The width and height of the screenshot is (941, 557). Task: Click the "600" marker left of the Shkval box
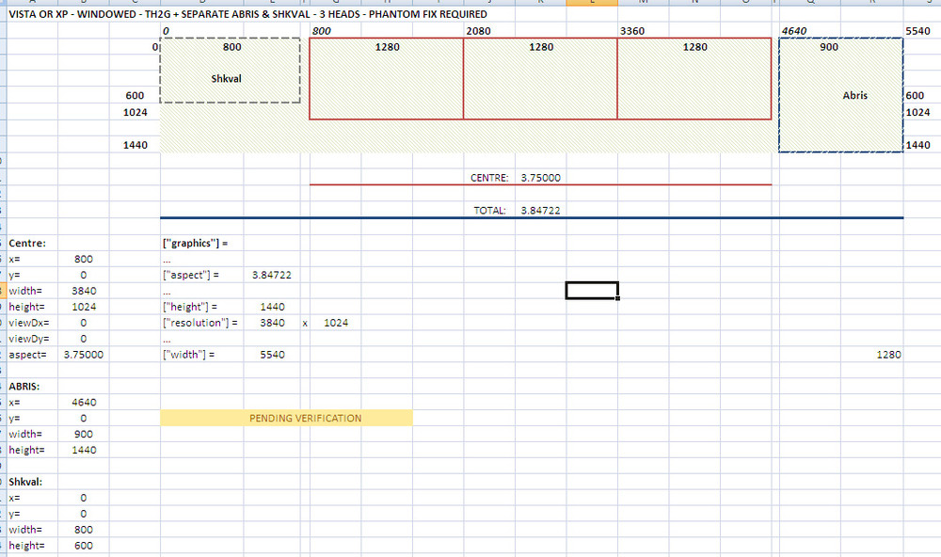[135, 95]
